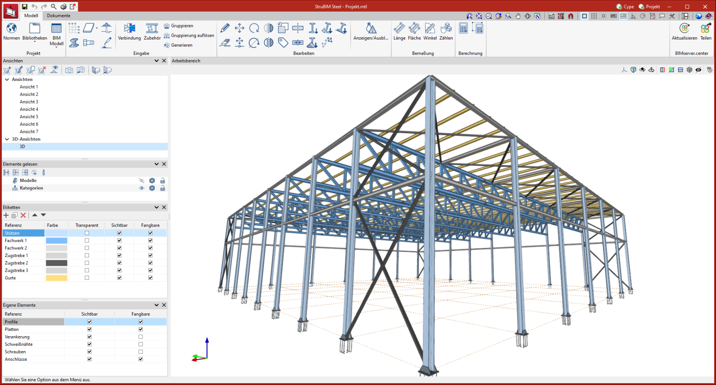Collapse the Etiketten panel chevron

point(157,207)
